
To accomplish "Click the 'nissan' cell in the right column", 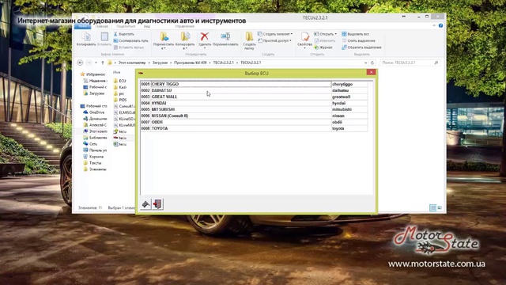I will click(x=349, y=116).
